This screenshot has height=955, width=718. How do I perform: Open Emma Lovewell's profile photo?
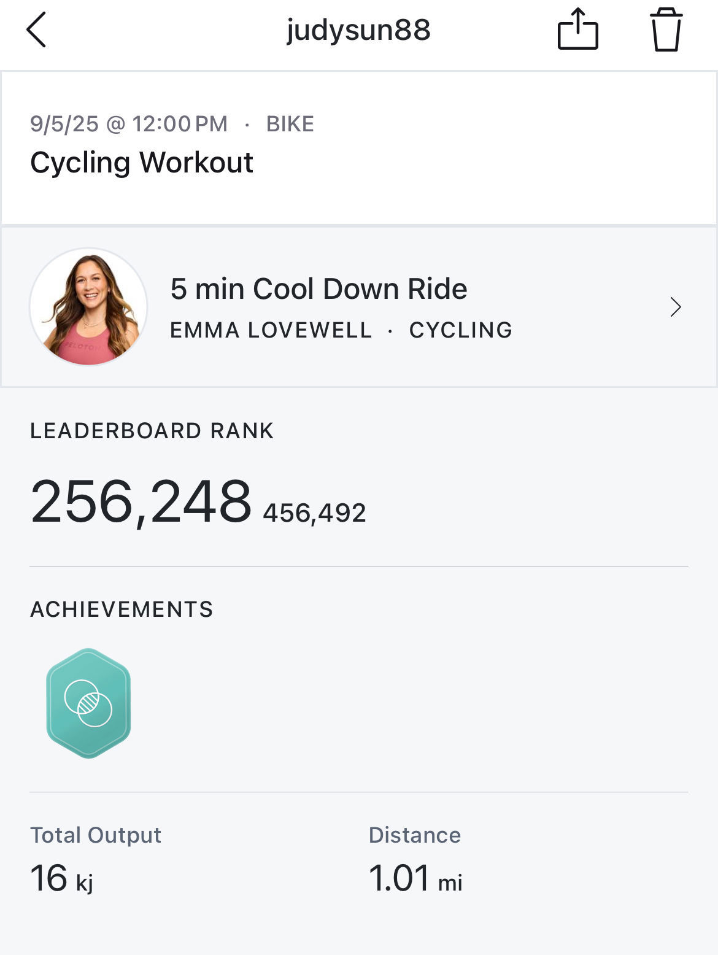pos(88,307)
